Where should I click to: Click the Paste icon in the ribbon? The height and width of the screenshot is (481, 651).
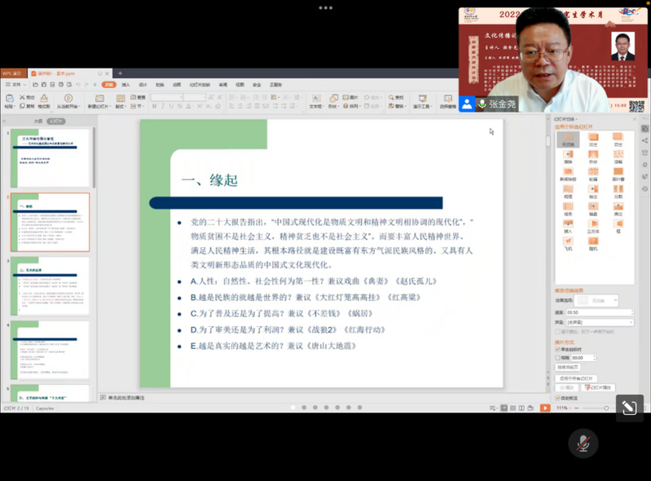point(9,99)
